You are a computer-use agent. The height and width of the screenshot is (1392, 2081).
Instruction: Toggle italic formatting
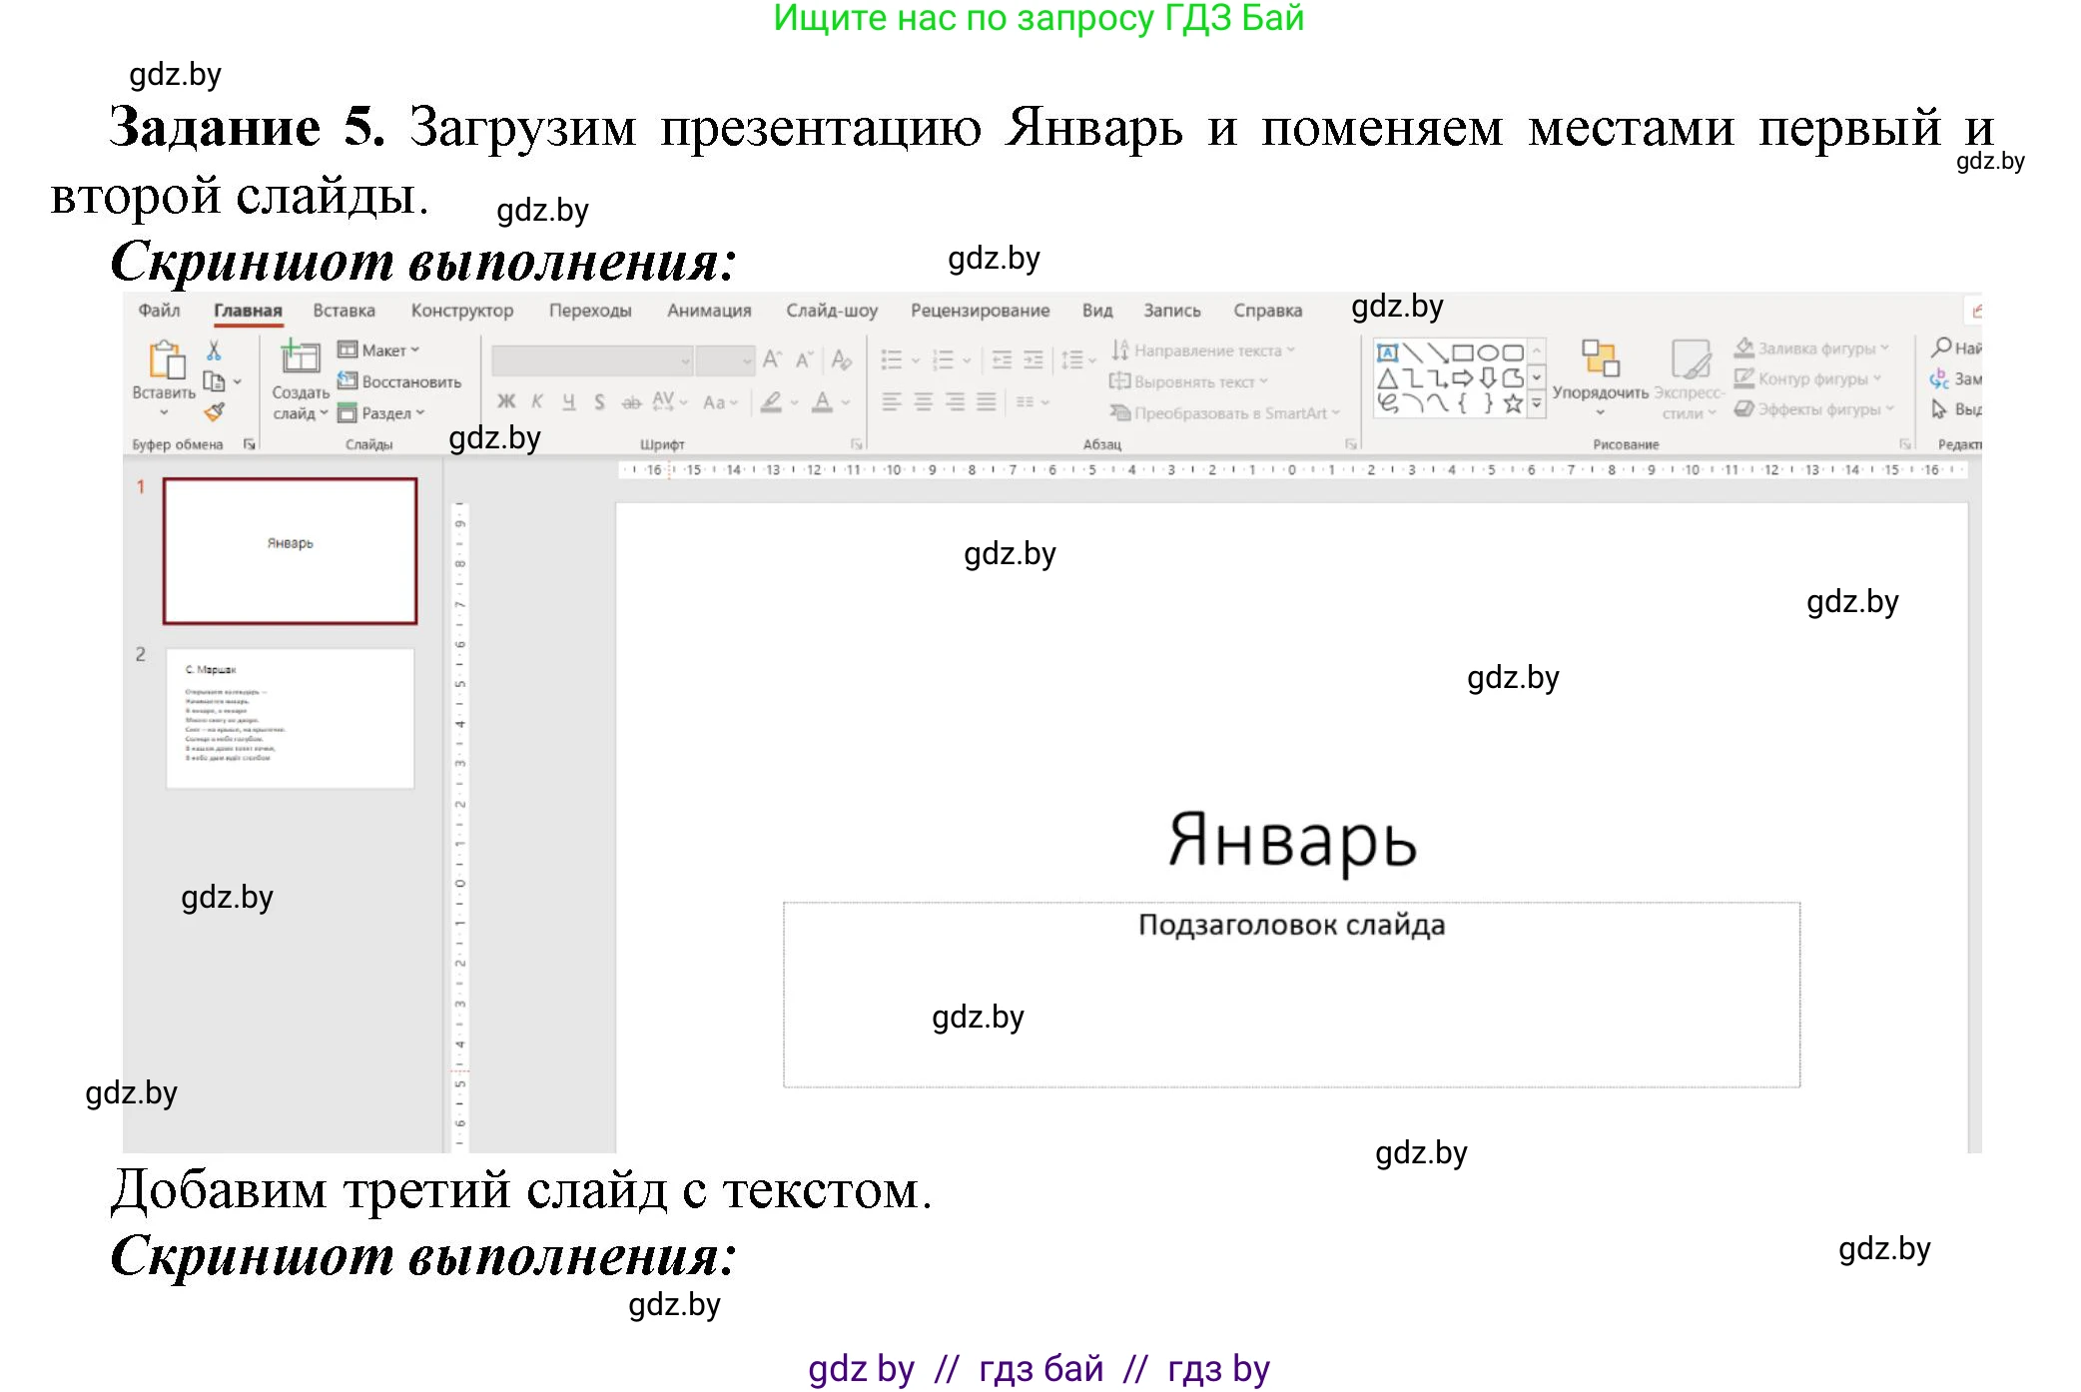click(537, 400)
